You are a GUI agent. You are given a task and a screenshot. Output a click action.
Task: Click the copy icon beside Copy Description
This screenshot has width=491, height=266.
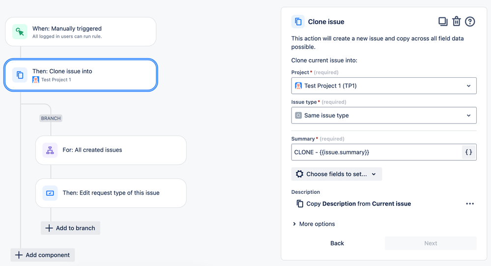[300, 204]
